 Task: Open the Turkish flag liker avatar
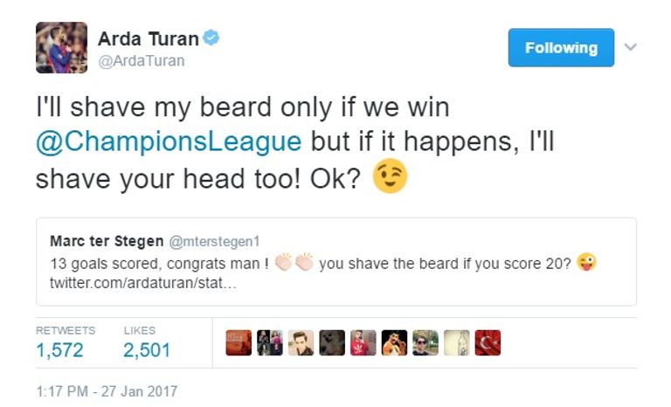click(488, 342)
